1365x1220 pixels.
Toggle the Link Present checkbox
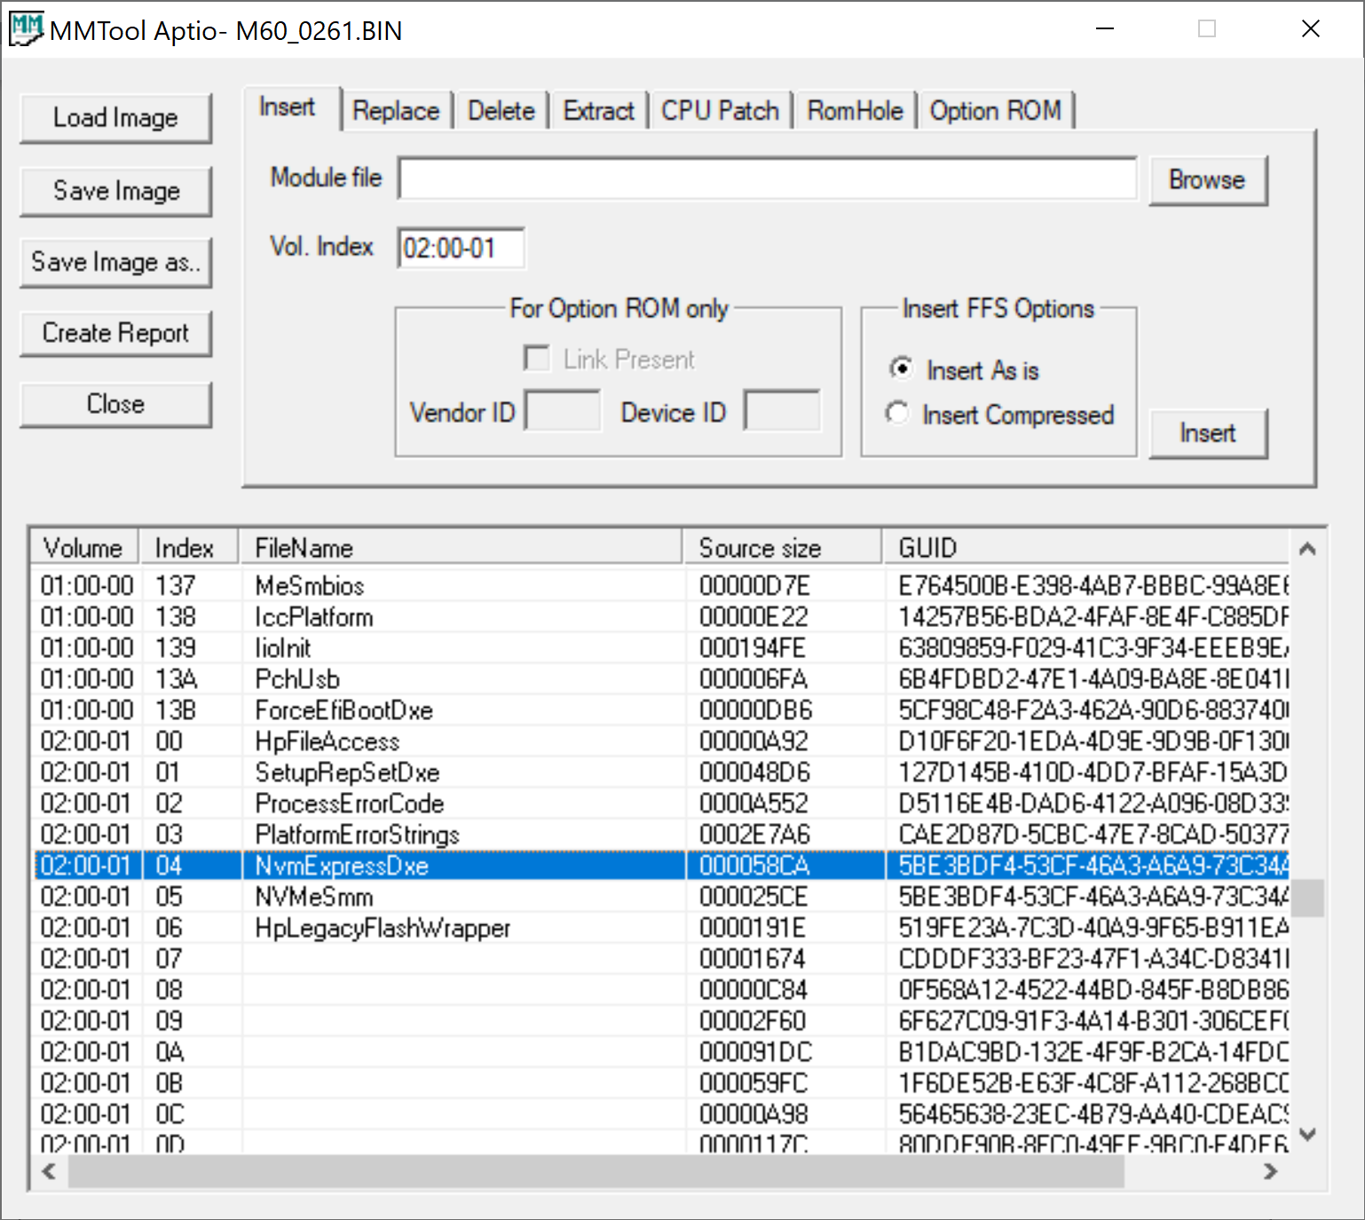pyautogui.click(x=537, y=359)
